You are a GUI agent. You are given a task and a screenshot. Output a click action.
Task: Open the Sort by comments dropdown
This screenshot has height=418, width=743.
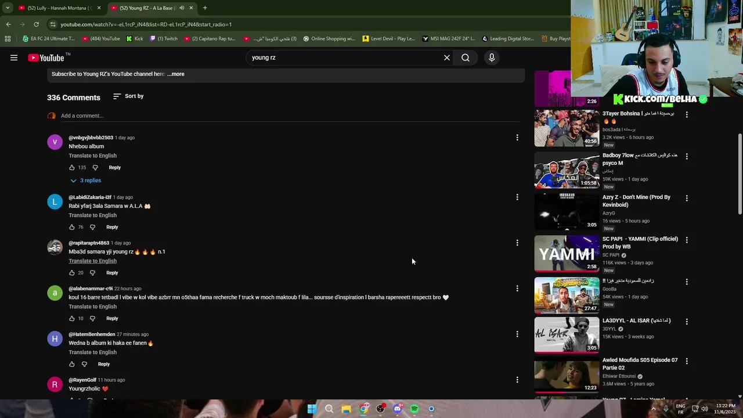click(x=128, y=96)
